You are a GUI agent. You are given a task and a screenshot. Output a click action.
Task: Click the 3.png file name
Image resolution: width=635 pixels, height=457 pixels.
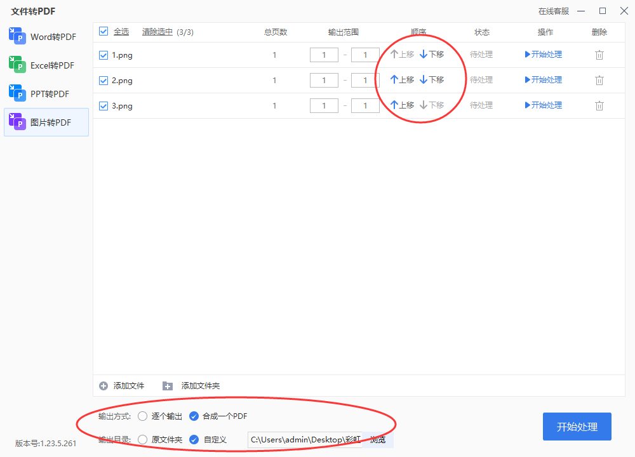click(123, 106)
